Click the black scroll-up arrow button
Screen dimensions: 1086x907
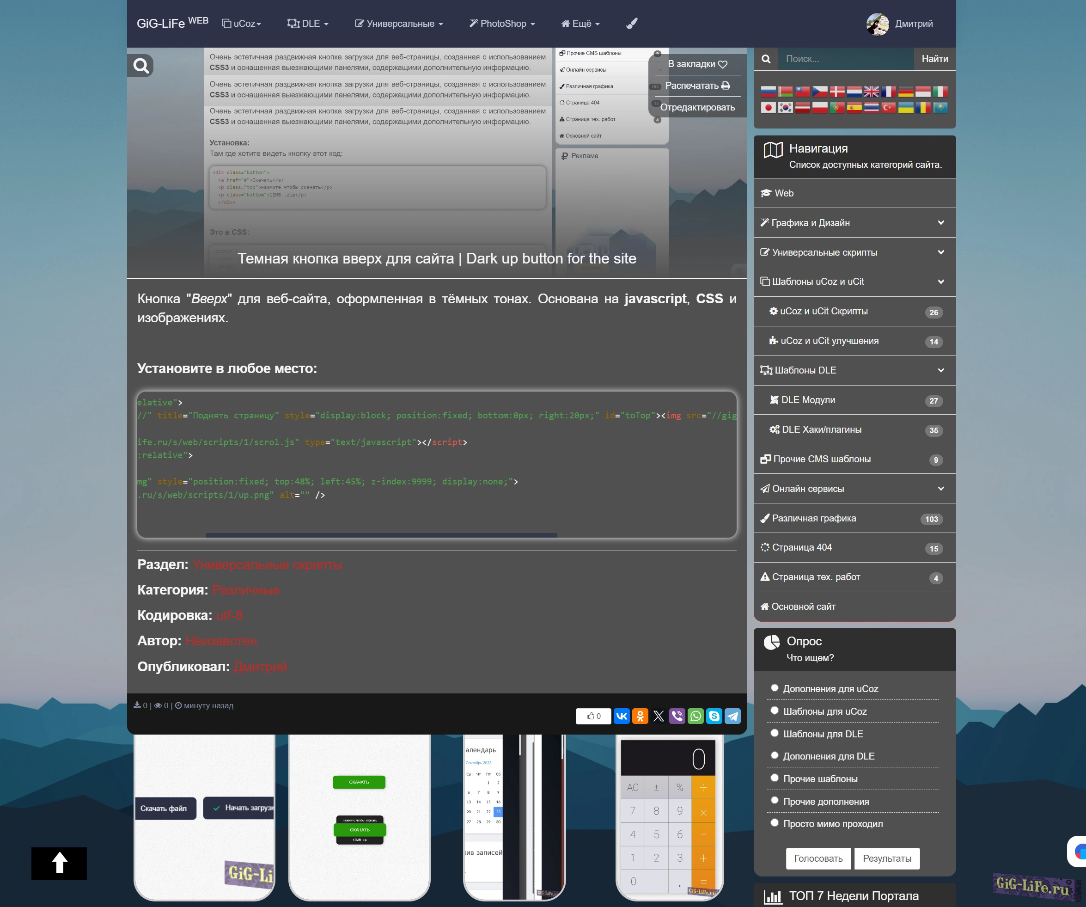(59, 863)
